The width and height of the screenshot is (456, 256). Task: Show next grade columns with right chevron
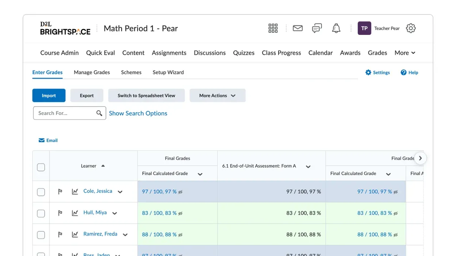pyautogui.click(x=420, y=158)
